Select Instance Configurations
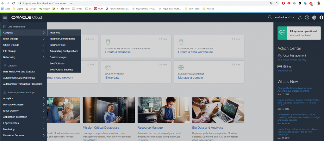The image size is (324, 141). 64,39
